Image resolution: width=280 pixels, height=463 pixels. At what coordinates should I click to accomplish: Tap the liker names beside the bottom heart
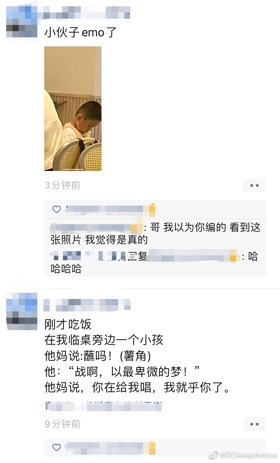pos(110,448)
